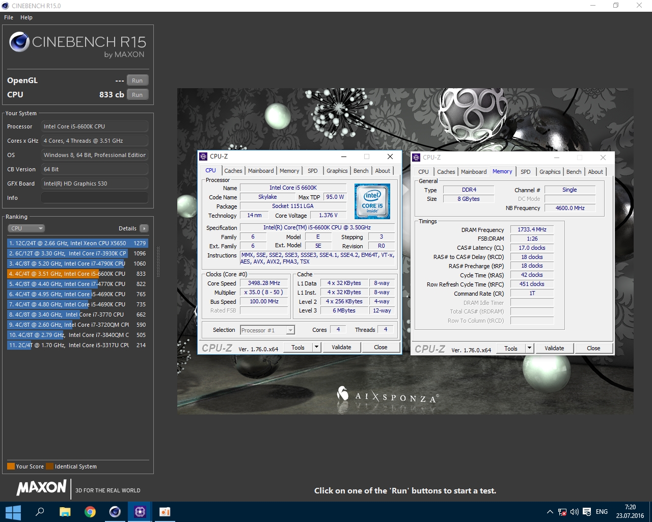Click the Cinebench R15 logo sphere
The height and width of the screenshot is (522, 652).
(x=19, y=42)
